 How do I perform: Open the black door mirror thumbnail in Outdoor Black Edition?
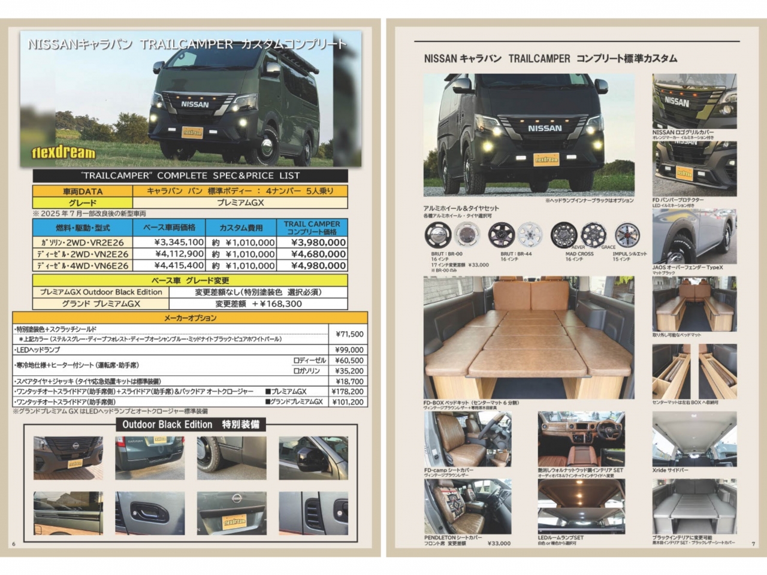pyautogui.click(x=313, y=458)
